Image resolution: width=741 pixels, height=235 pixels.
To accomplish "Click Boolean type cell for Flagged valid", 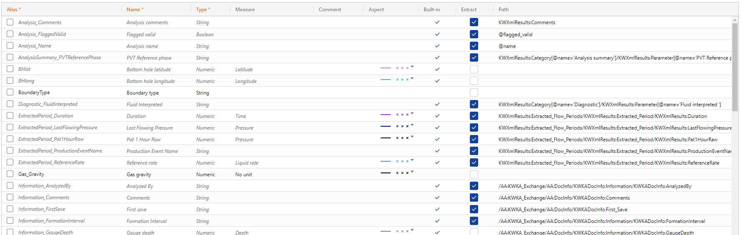I will coord(205,34).
